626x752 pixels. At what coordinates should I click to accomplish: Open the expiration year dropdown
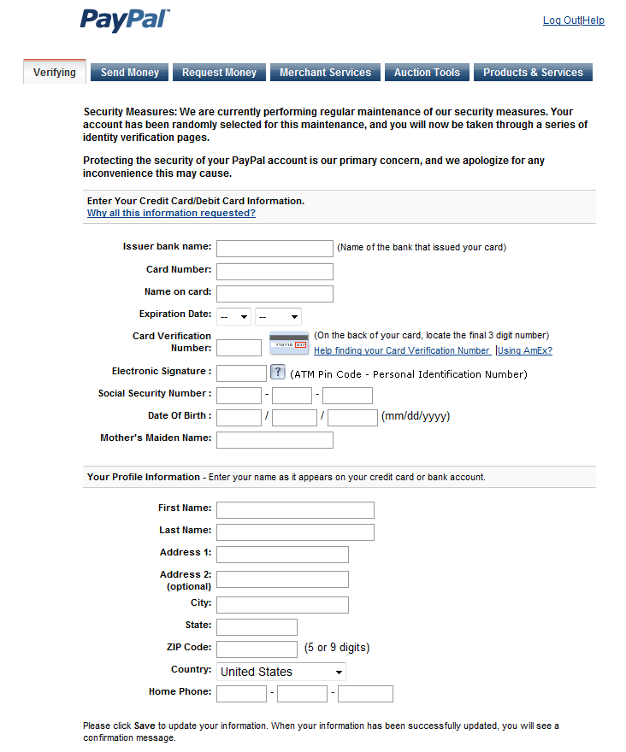pyautogui.click(x=278, y=316)
